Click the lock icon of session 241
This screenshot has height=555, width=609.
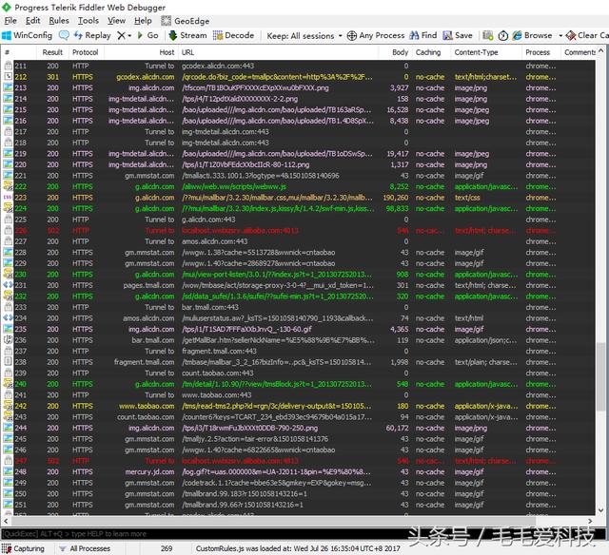click(x=8, y=394)
